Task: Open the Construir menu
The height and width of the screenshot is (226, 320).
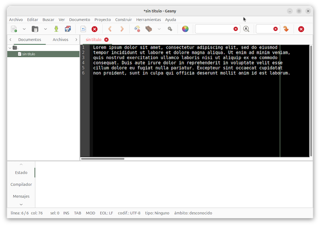Action: 123,20
